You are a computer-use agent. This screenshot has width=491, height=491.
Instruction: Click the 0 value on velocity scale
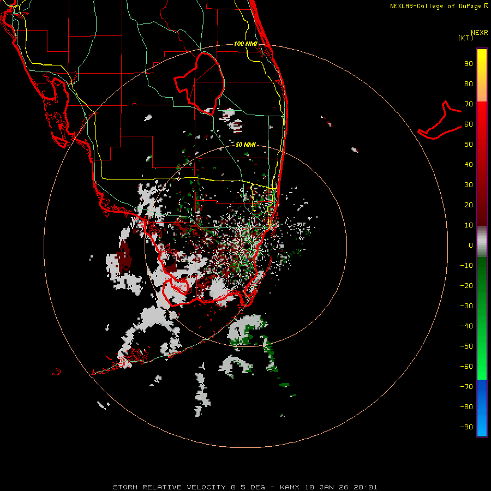point(471,245)
